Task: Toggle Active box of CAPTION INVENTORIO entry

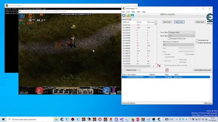Action: click(123, 77)
